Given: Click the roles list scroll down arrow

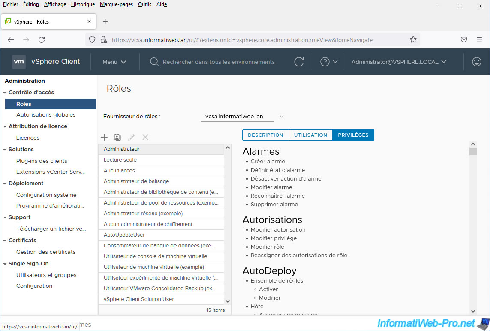Looking at the screenshot, I should click(x=228, y=301).
